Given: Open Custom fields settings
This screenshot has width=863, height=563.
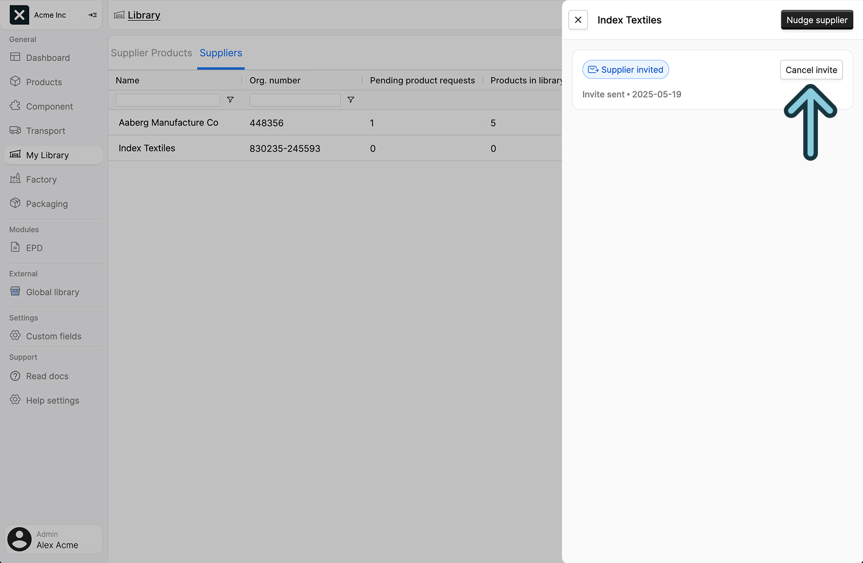Looking at the screenshot, I should 54,336.
